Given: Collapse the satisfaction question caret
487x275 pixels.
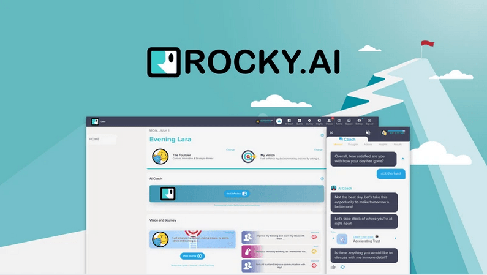Looking at the screenshot, I should 402,159.
